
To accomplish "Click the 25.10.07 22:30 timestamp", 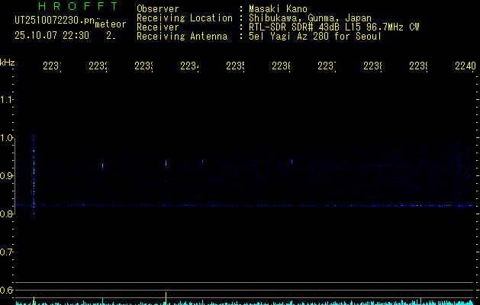I will pyautogui.click(x=52, y=35).
